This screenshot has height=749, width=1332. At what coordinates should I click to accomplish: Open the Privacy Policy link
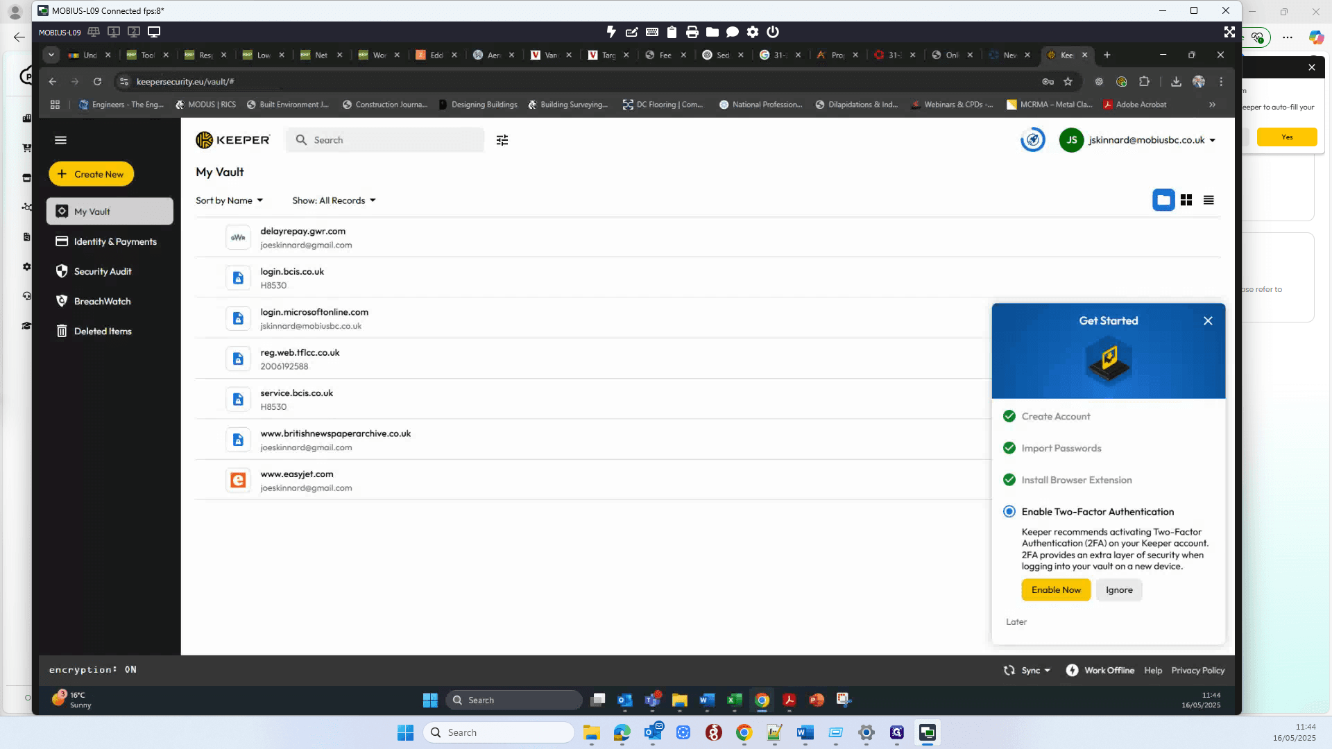point(1198,671)
